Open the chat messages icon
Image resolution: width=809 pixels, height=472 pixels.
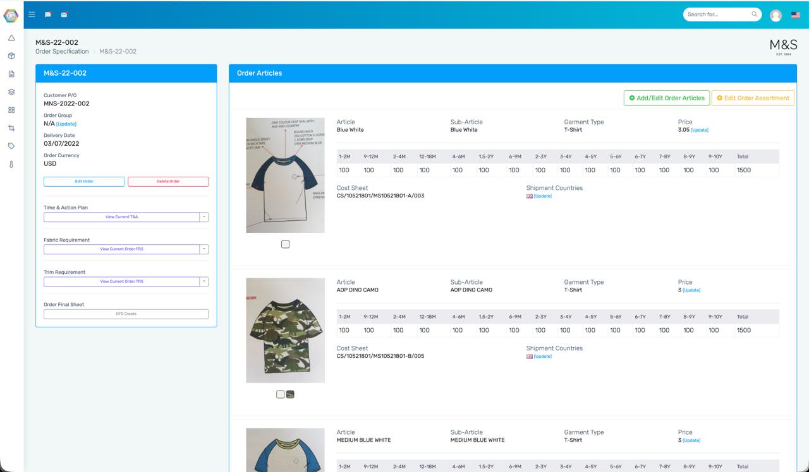click(48, 14)
